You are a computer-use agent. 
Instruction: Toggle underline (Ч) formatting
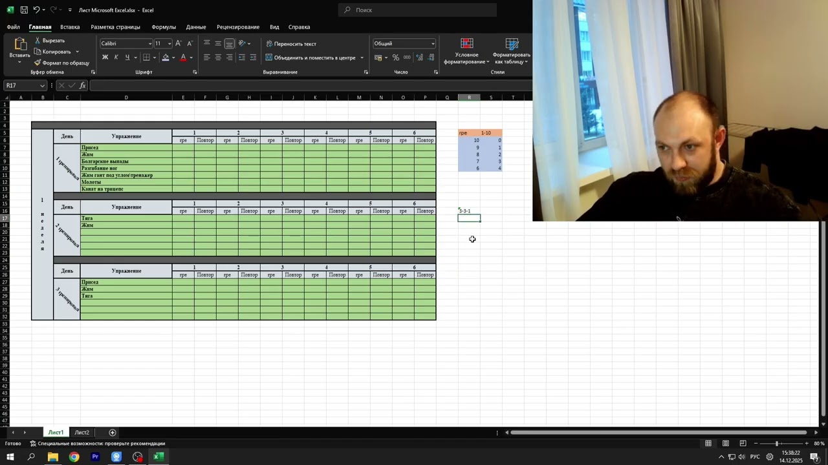[x=127, y=57]
